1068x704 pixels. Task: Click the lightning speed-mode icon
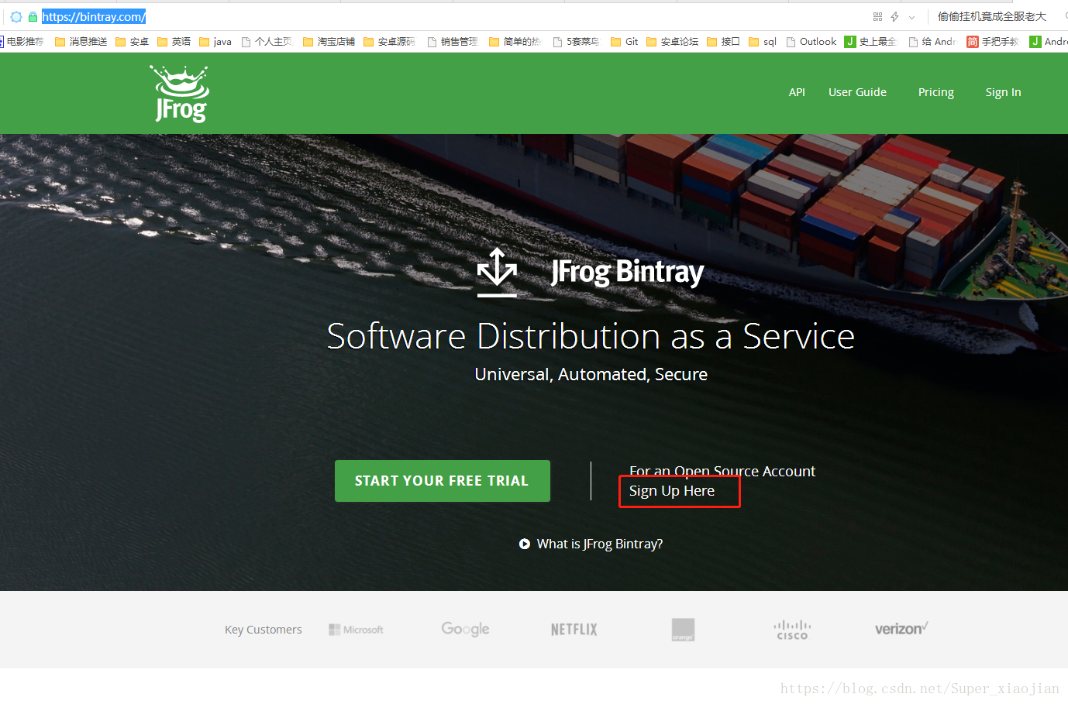pos(894,16)
